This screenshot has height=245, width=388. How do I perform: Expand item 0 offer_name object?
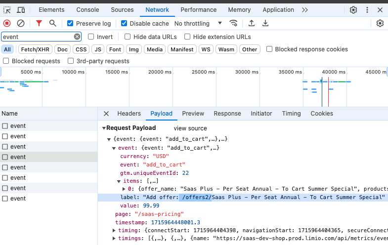tap(124, 189)
